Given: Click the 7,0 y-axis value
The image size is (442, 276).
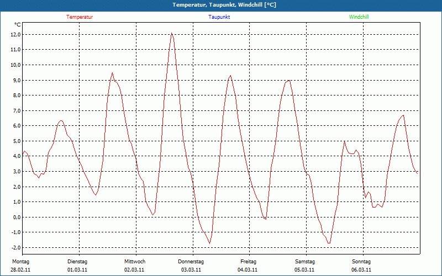Looking at the screenshot, I should click(x=17, y=111).
